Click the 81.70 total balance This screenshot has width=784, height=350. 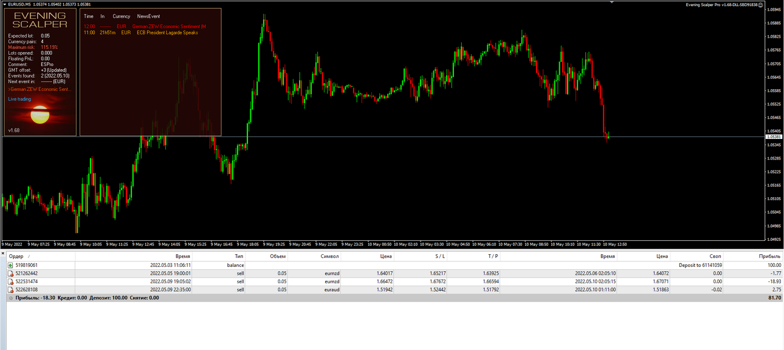pos(775,298)
